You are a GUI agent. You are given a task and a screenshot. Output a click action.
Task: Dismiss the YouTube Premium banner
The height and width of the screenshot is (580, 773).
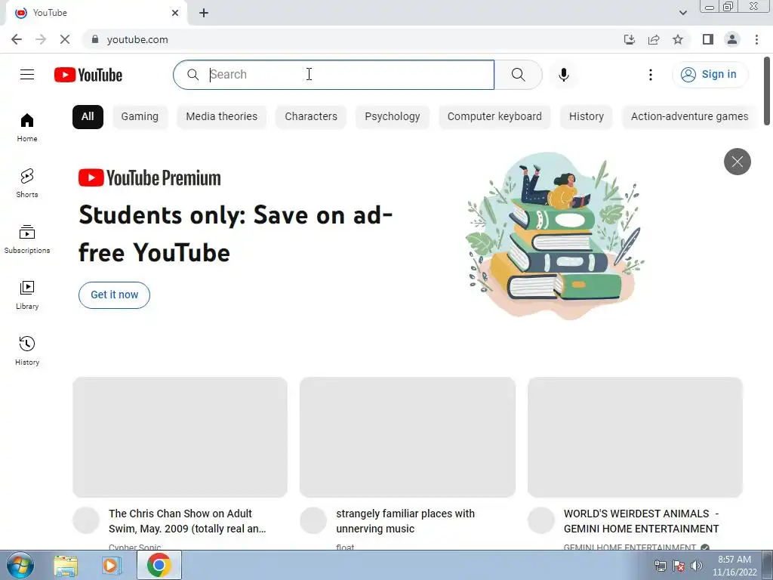coord(737,162)
